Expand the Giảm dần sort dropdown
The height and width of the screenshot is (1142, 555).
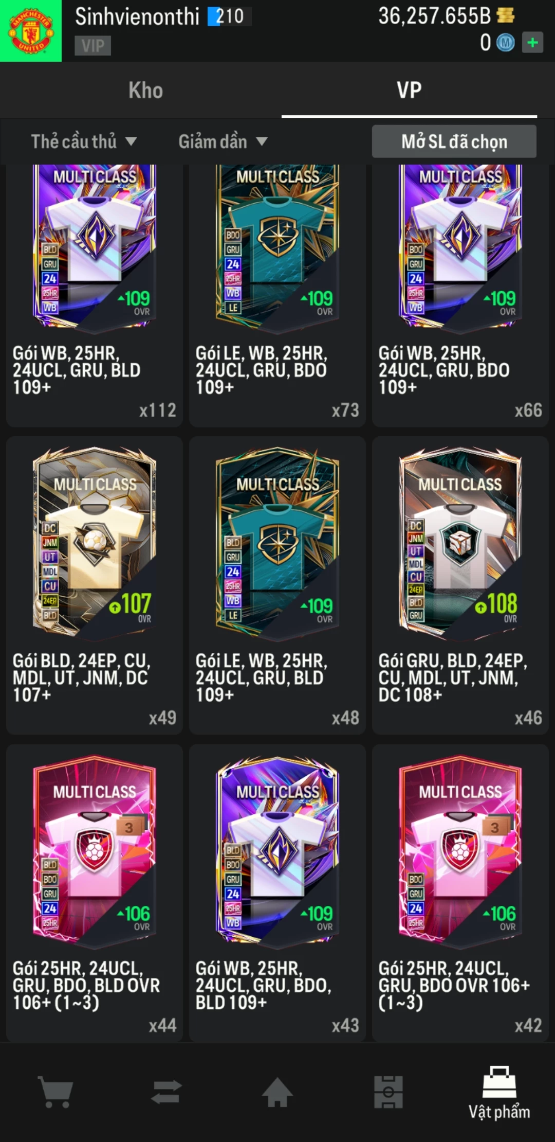click(223, 141)
